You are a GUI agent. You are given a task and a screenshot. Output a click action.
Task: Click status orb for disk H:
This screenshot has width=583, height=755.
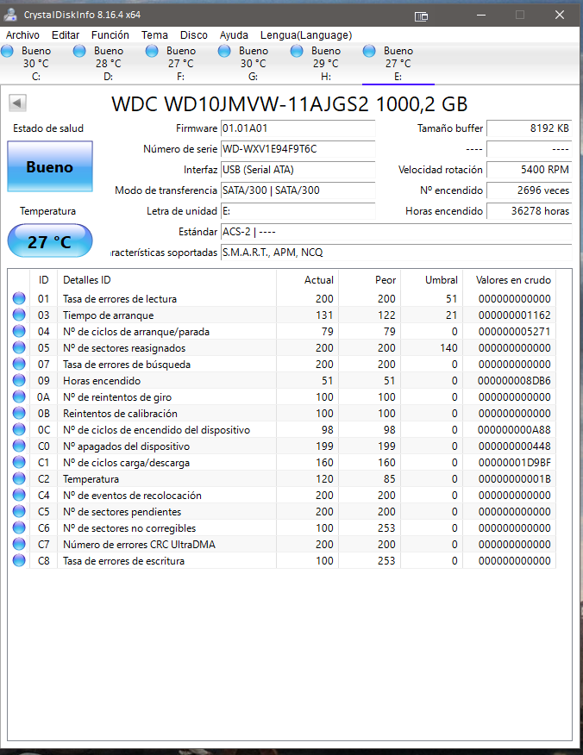click(297, 51)
